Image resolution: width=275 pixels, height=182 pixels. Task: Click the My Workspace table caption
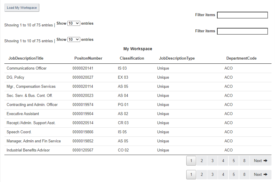[138, 49]
